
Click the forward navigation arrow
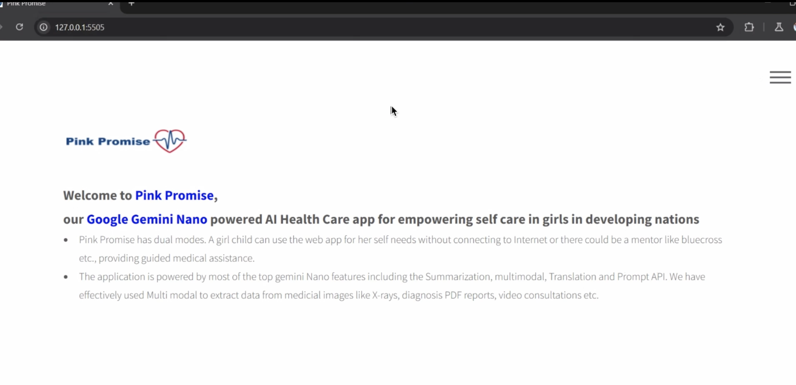[1, 27]
